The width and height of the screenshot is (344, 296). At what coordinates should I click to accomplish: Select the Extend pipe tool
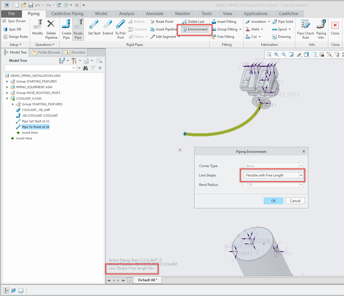click(x=108, y=28)
